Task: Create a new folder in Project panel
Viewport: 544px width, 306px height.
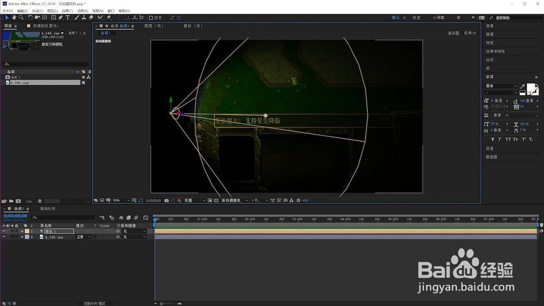Action: coord(11,201)
